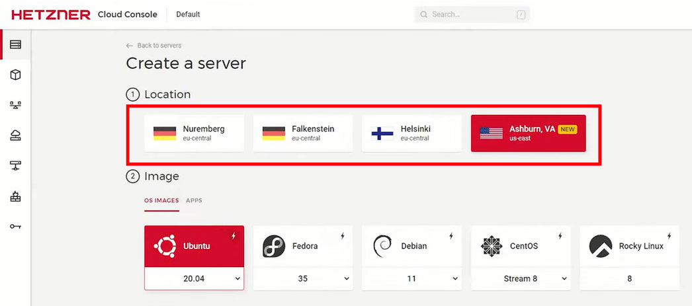Choose the Ubuntu image card
This screenshot has height=306, width=692.
pyautogui.click(x=195, y=246)
